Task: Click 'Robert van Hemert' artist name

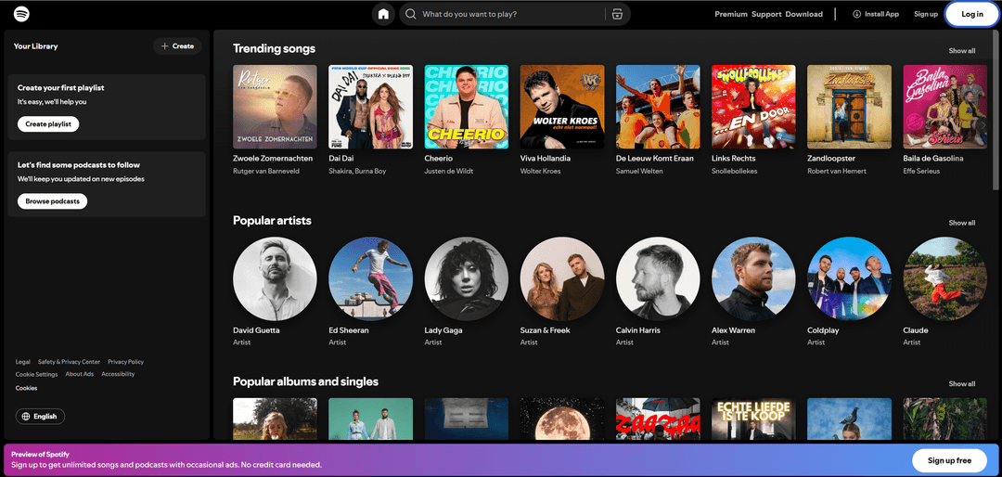Action: 835,171
